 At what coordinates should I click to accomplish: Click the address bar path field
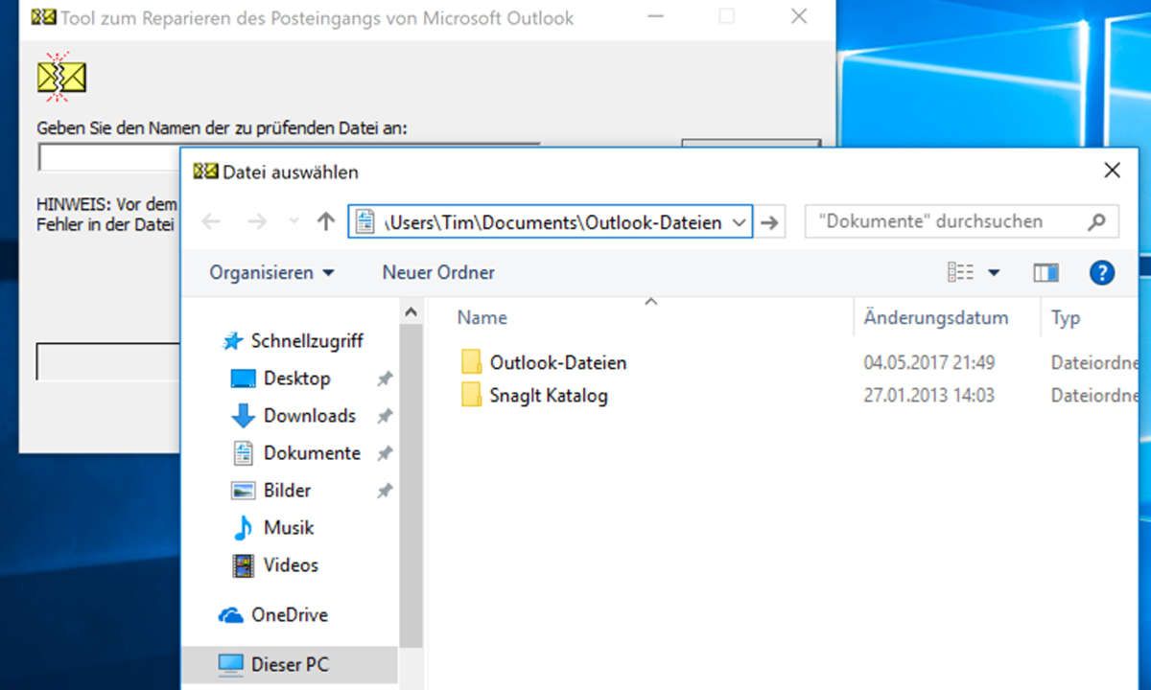(551, 222)
